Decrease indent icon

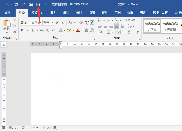(128, 20)
